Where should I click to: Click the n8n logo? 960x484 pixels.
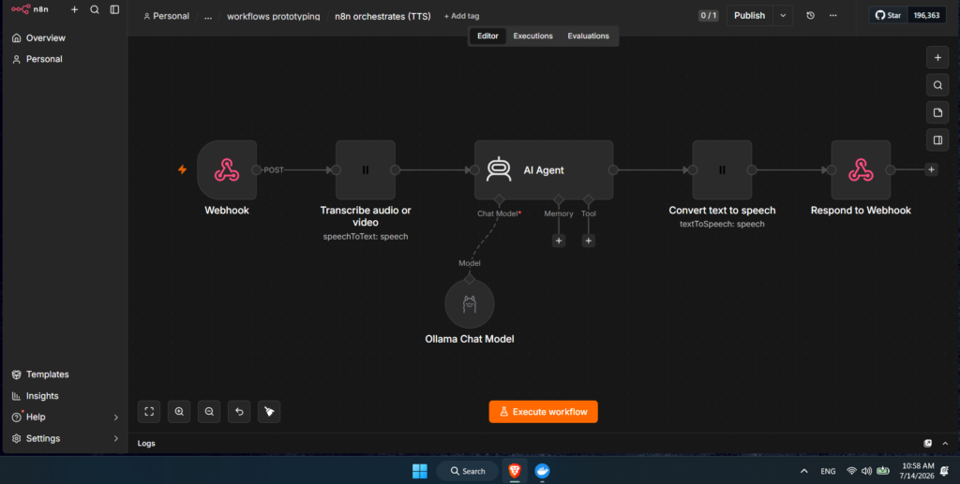pyautogui.click(x=29, y=9)
